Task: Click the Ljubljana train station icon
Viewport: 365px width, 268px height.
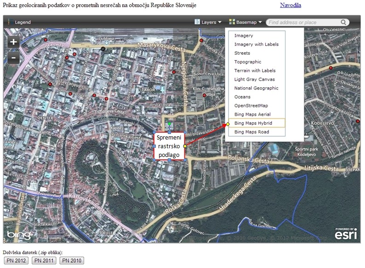Action: click(x=106, y=43)
